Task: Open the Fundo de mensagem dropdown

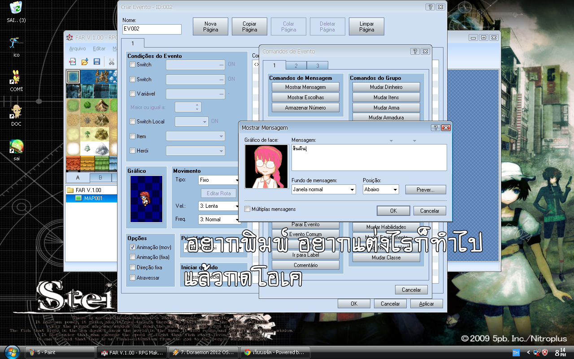Action: coord(324,189)
